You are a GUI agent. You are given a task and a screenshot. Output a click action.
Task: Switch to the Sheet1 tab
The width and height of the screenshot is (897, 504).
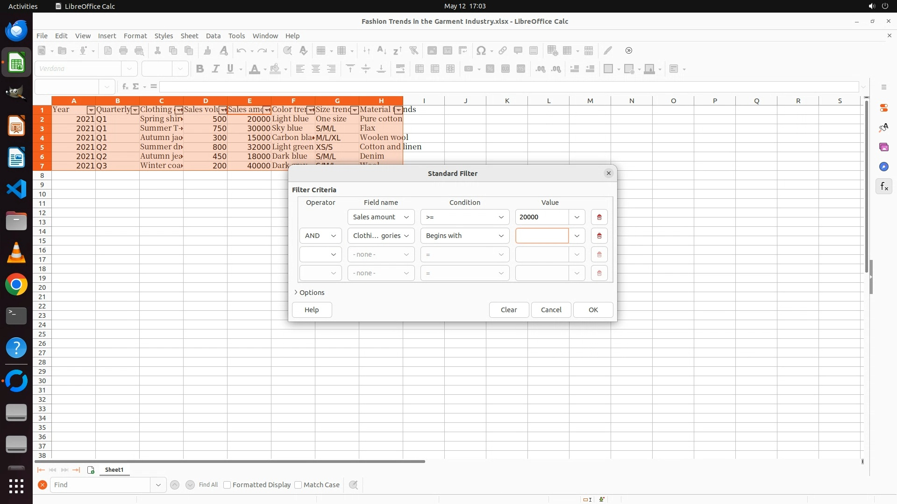coord(114,470)
